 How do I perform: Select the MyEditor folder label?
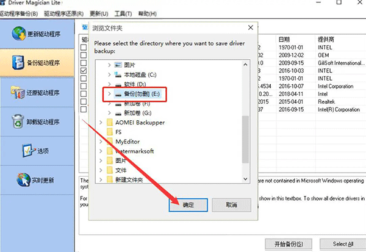coord(127,142)
